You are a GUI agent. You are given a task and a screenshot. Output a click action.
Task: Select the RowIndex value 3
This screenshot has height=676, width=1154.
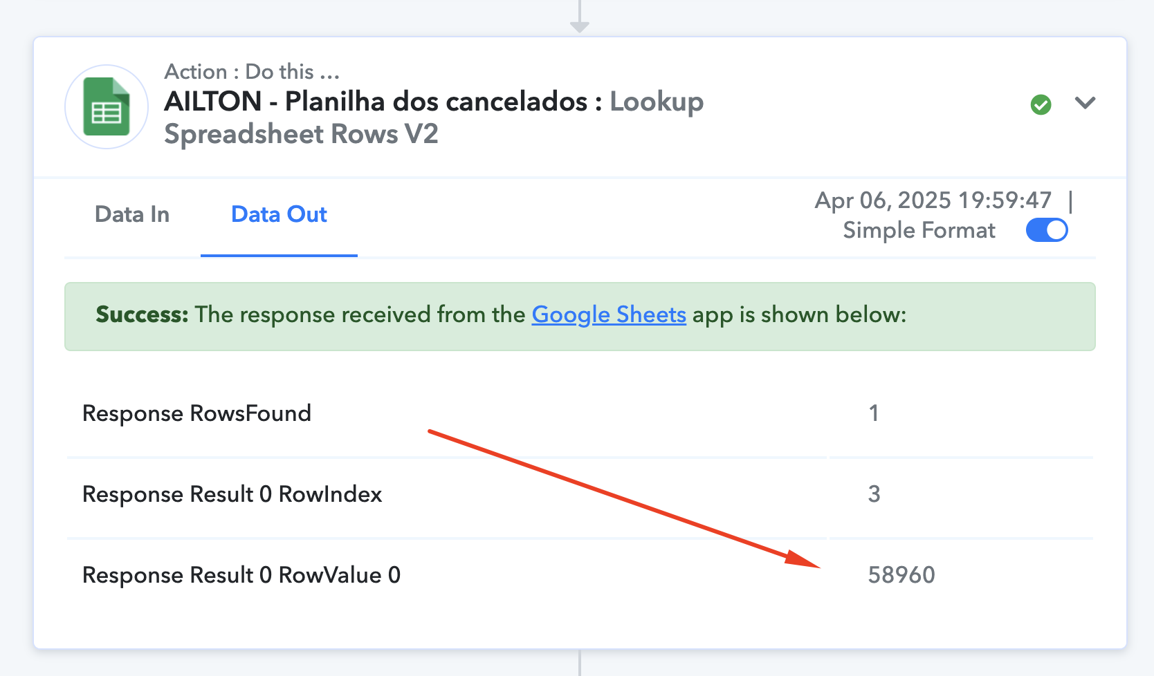coord(874,494)
